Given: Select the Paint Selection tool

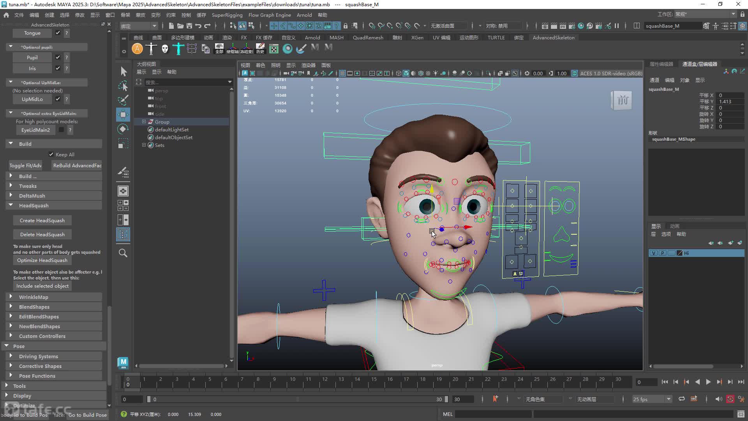Looking at the screenshot, I should pos(123,100).
